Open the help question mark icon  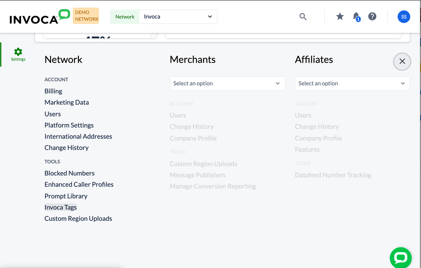pyautogui.click(x=372, y=16)
